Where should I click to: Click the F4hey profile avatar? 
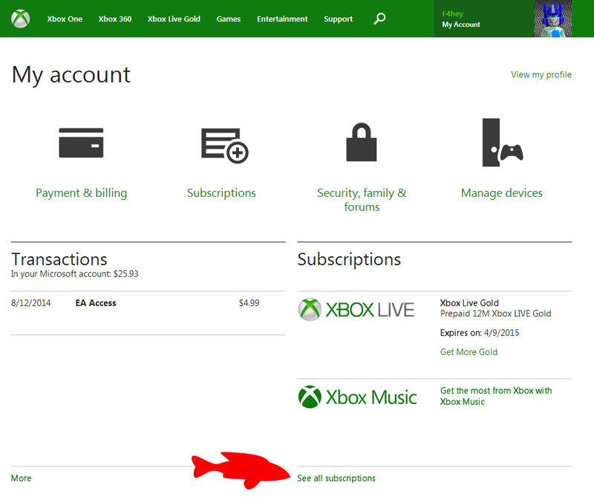point(552,19)
